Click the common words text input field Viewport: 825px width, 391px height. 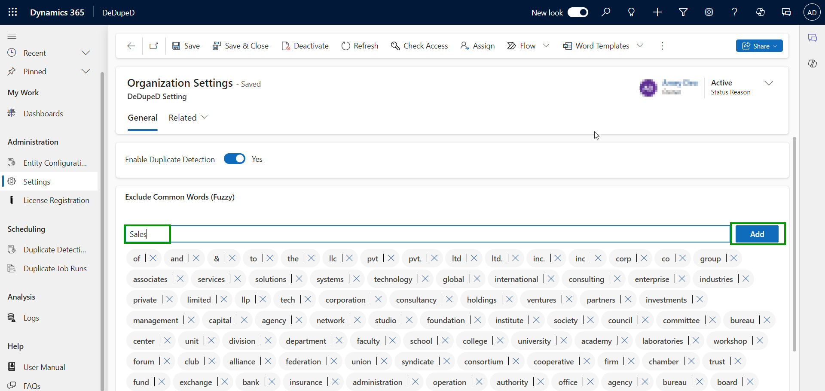pyautogui.click(x=430, y=234)
